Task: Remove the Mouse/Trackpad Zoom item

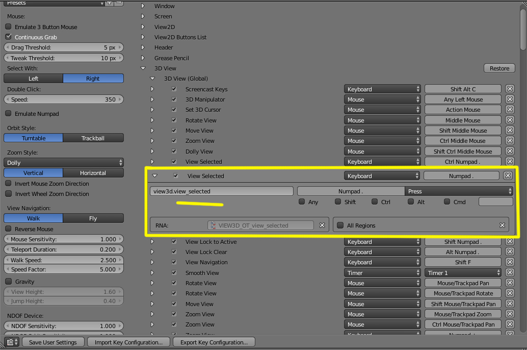Action: click(x=510, y=314)
